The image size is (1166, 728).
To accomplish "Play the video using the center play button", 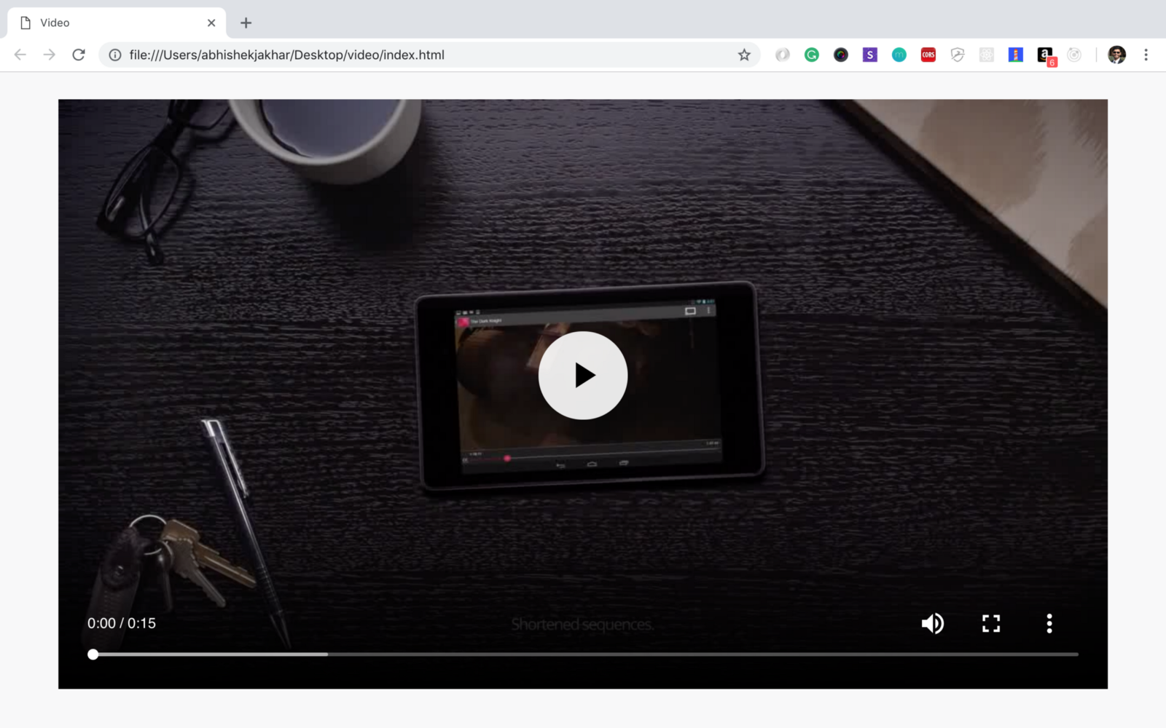I will pyautogui.click(x=583, y=375).
